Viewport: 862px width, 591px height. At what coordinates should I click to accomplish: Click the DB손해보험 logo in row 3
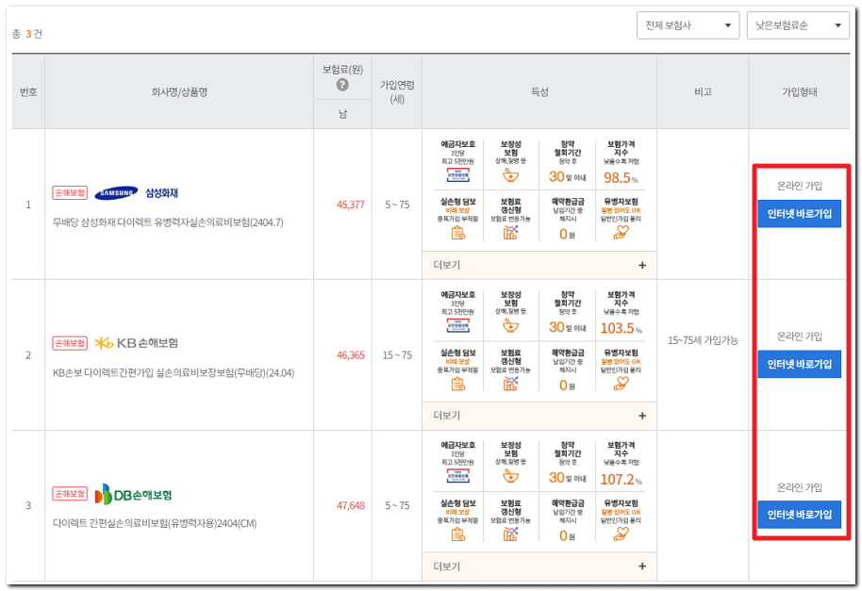coord(133,494)
